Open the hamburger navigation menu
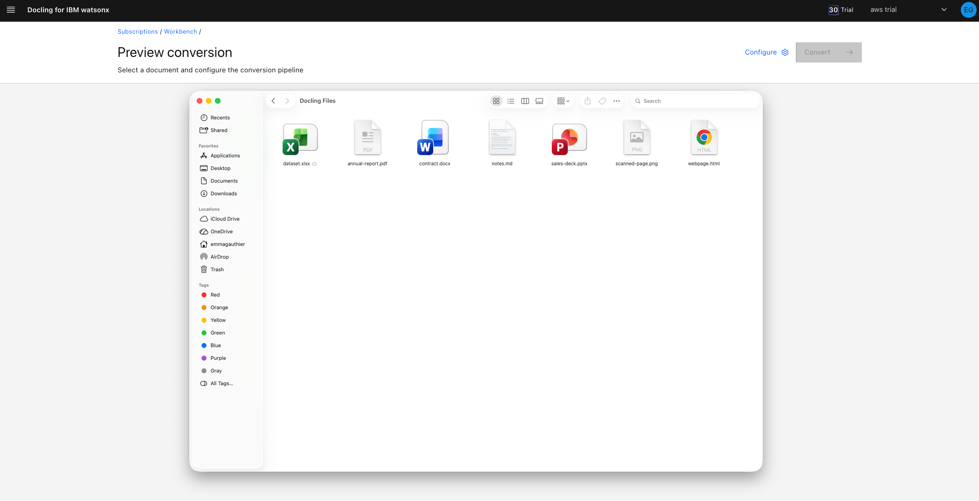Viewport: 979px width, 501px height. pyautogui.click(x=11, y=10)
